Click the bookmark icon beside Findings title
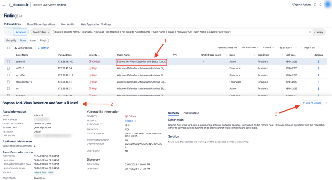The height and width of the screenshot is (180, 332). [20, 16]
